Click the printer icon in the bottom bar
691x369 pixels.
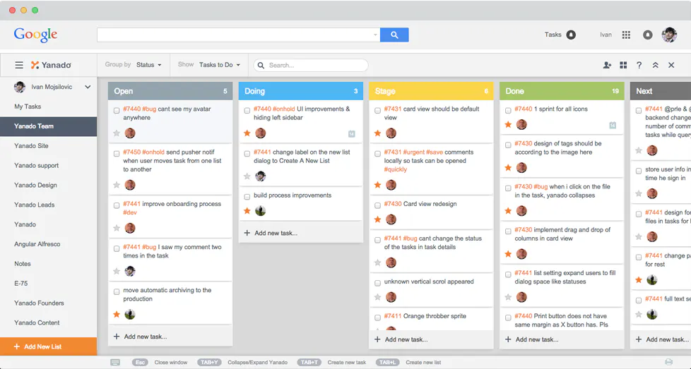click(668, 362)
